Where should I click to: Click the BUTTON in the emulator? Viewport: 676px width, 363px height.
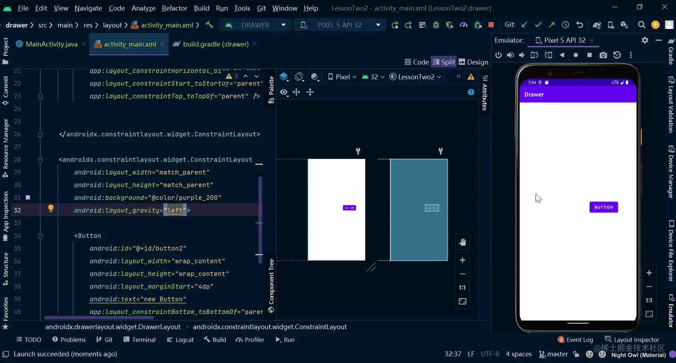pos(604,207)
